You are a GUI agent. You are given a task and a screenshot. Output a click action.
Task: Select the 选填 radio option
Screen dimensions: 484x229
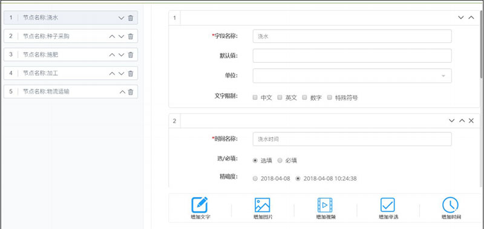tap(255, 160)
